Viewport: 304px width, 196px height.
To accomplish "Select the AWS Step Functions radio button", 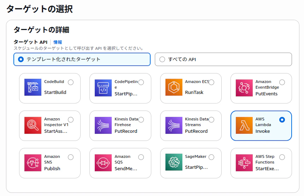I will [282, 157].
